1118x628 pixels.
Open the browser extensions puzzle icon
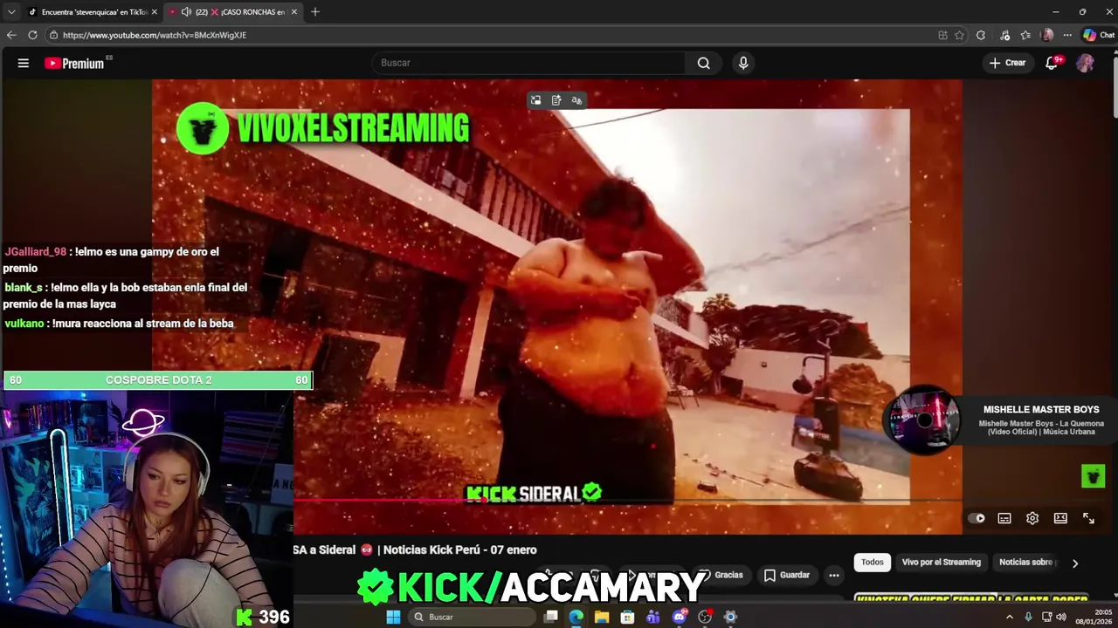[981, 35]
